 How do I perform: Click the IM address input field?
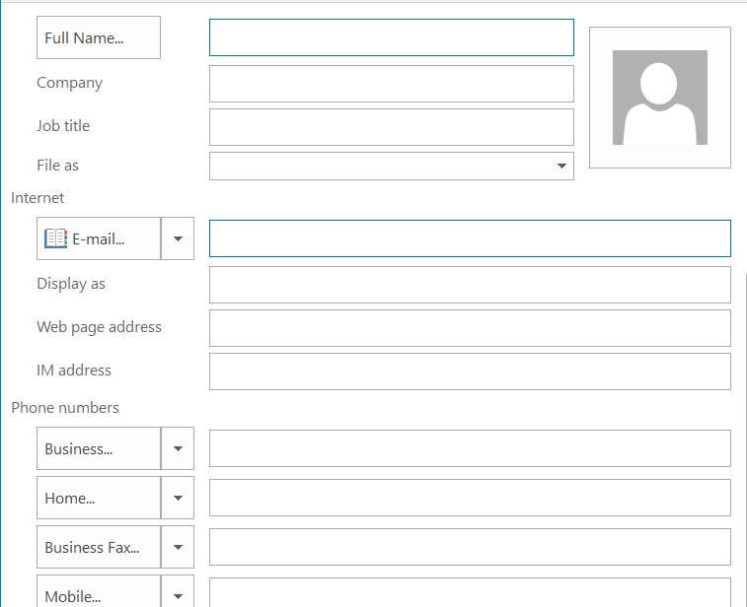pyautogui.click(x=470, y=371)
